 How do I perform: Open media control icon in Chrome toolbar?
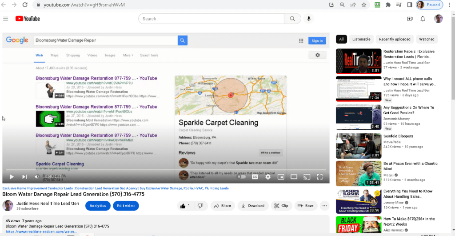[x=399, y=4]
